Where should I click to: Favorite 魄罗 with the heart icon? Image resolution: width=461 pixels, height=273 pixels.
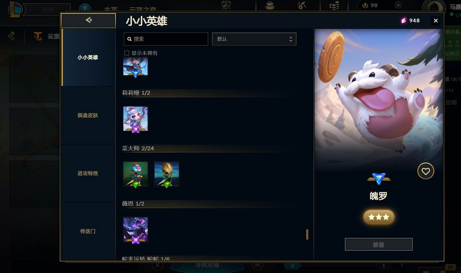click(x=426, y=171)
